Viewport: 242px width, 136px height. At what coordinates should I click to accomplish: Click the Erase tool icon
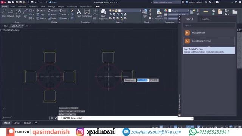(72, 11)
